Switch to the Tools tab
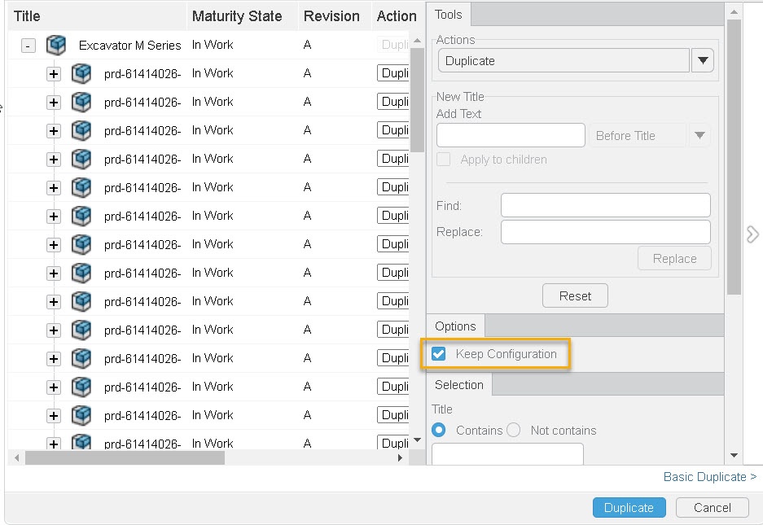763x525 pixels. pyautogui.click(x=449, y=14)
